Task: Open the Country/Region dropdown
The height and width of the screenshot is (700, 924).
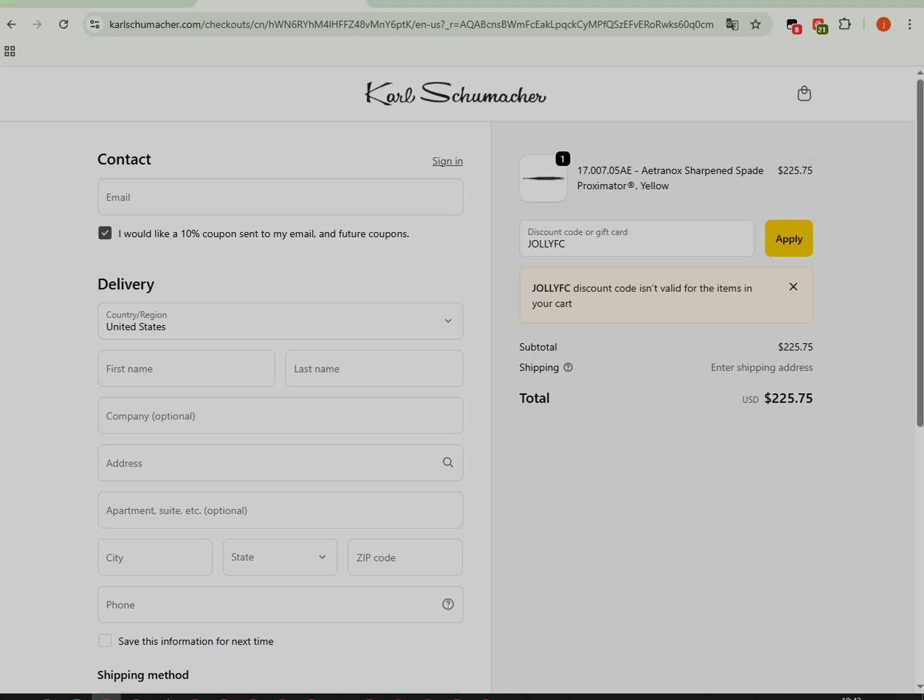Action: click(x=280, y=321)
